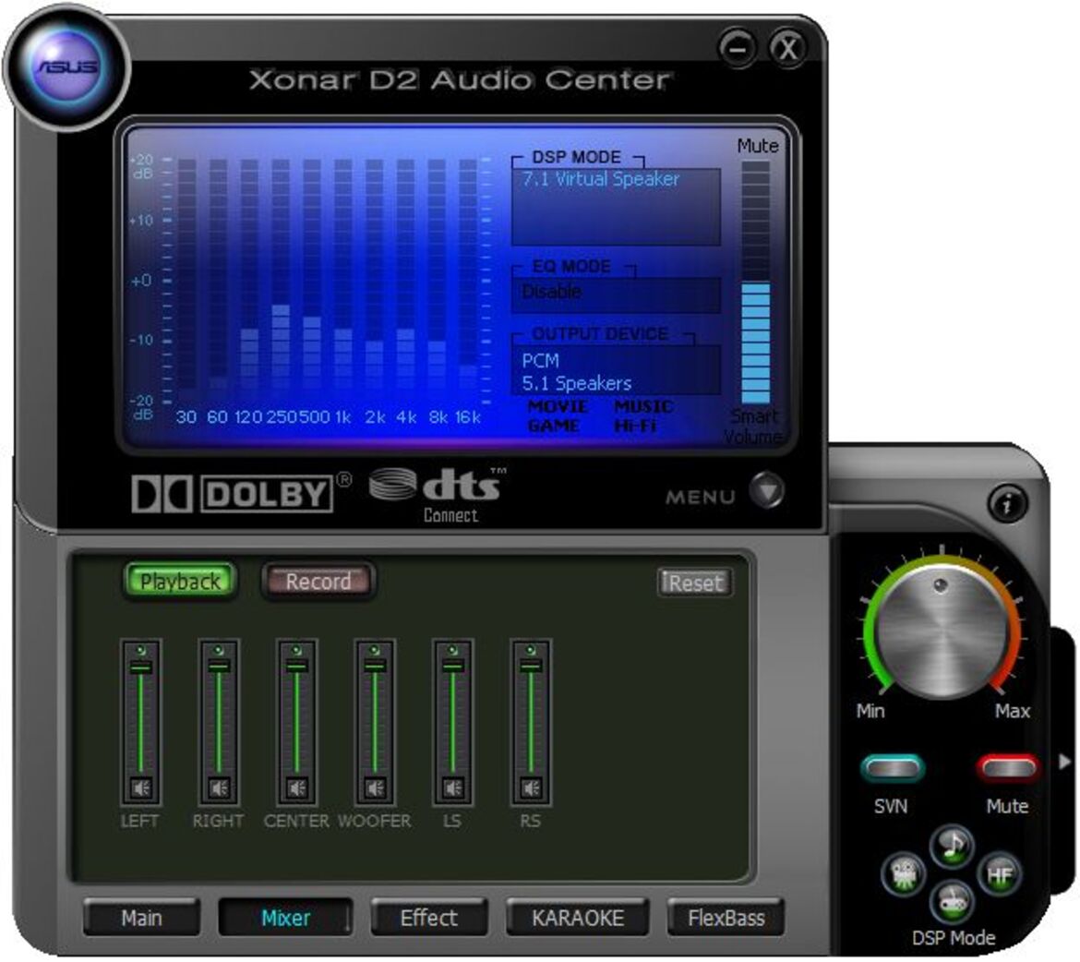Select the Hi-Fi (HF) DSP mode icon

[1000, 874]
